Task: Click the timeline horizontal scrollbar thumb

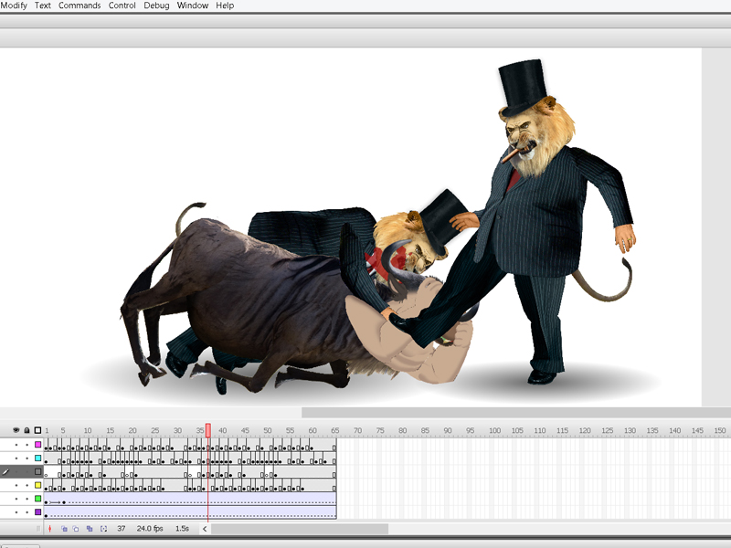Action: click(300, 529)
